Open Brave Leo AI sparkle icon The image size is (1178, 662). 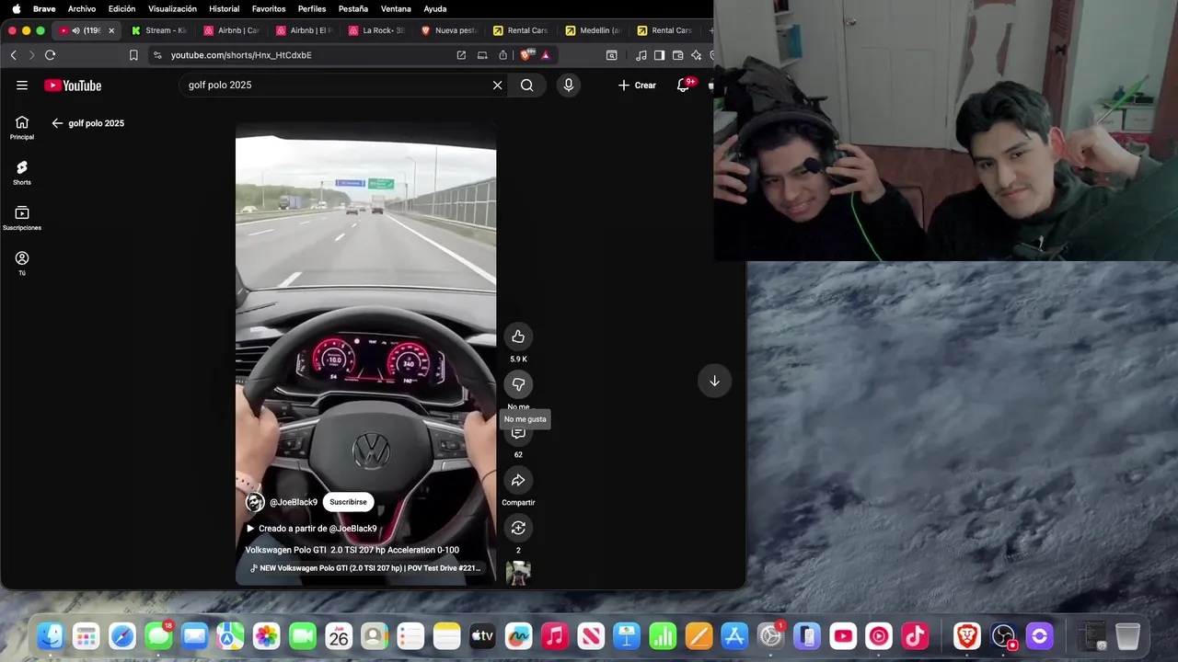697,55
